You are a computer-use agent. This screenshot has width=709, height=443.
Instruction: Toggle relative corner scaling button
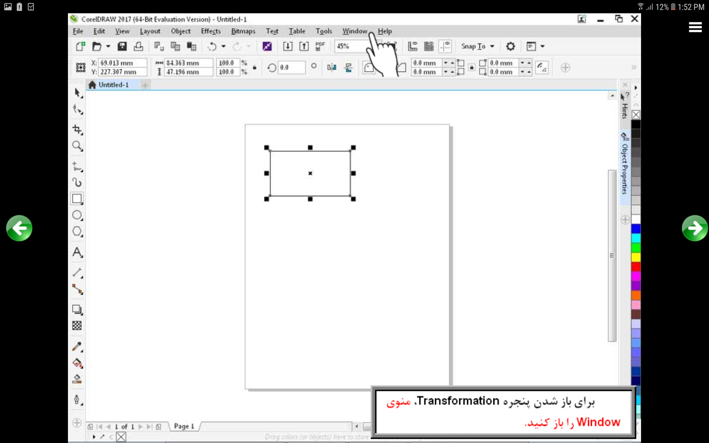click(x=542, y=68)
